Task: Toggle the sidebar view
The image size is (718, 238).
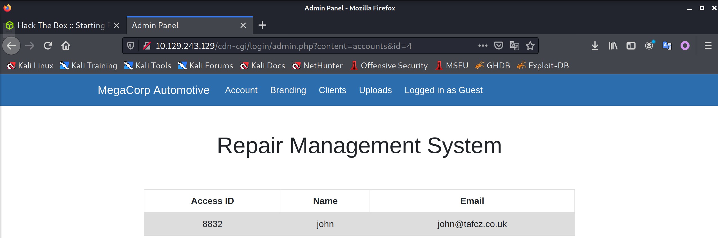Action: pyautogui.click(x=631, y=46)
